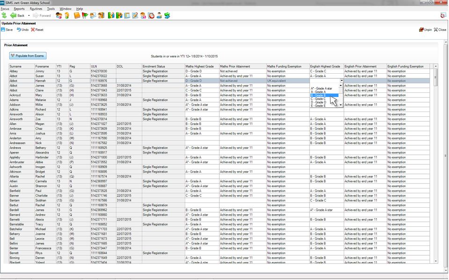The image size is (449, 280).
Task: Select the surname cell 'Armbruster'
Action: click(22, 162)
